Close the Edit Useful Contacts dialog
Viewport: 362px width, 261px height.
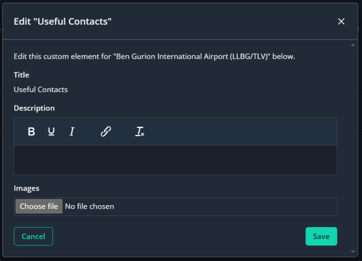tap(341, 22)
